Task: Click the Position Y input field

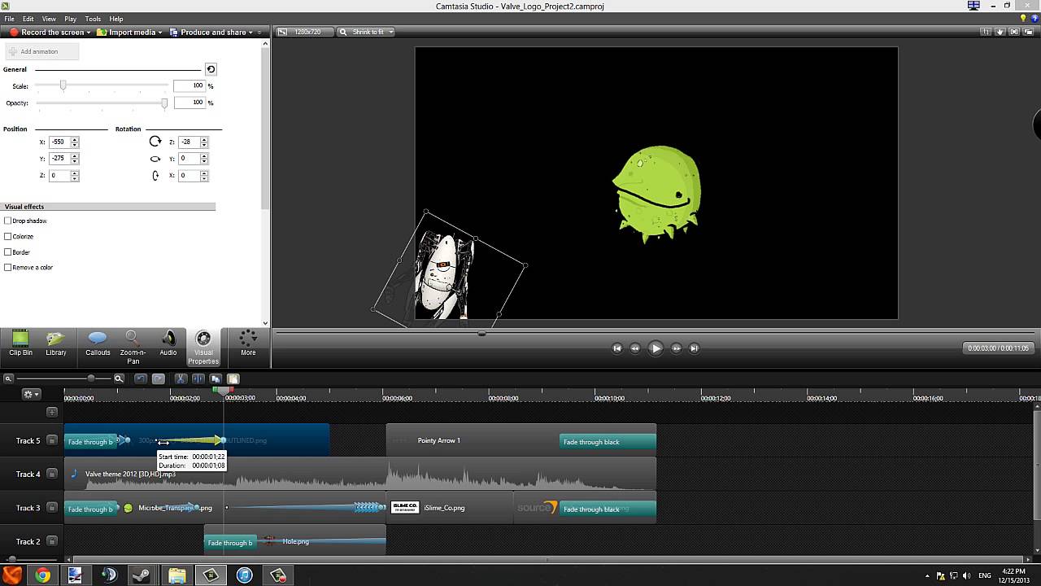Action: click(x=59, y=159)
